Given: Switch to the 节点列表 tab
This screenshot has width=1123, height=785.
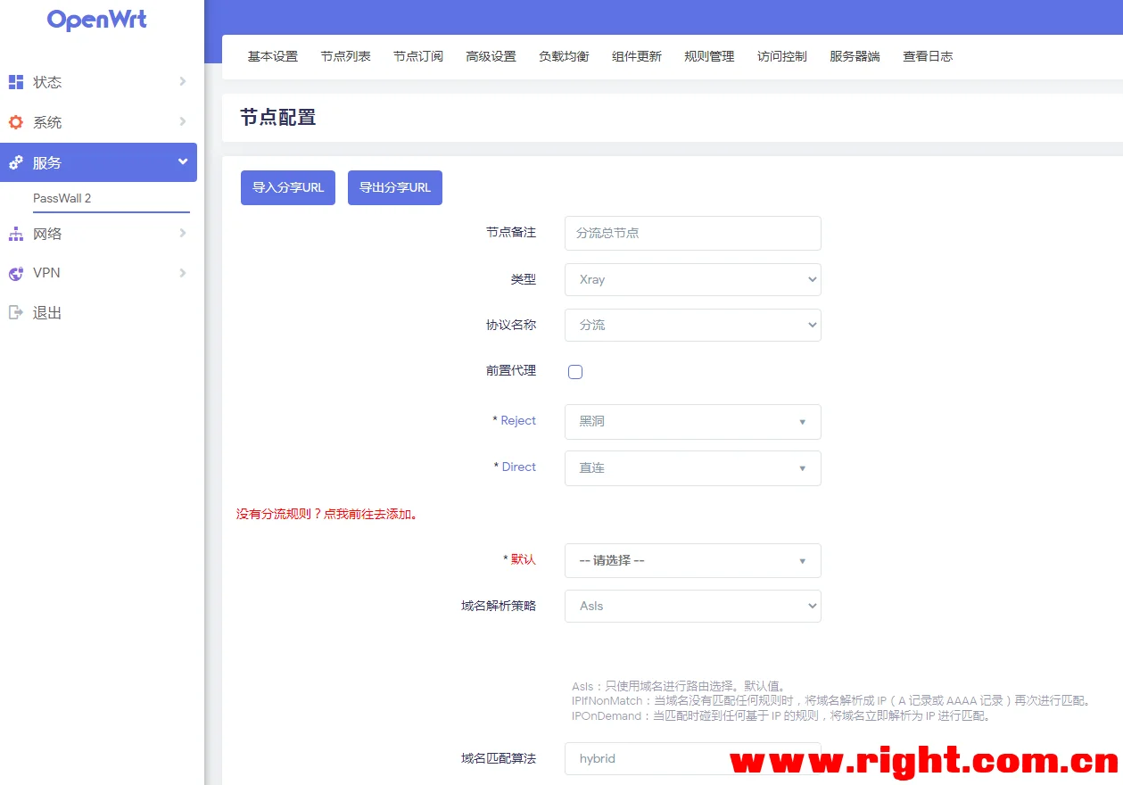Looking at the screenshot, I should 345,55.
